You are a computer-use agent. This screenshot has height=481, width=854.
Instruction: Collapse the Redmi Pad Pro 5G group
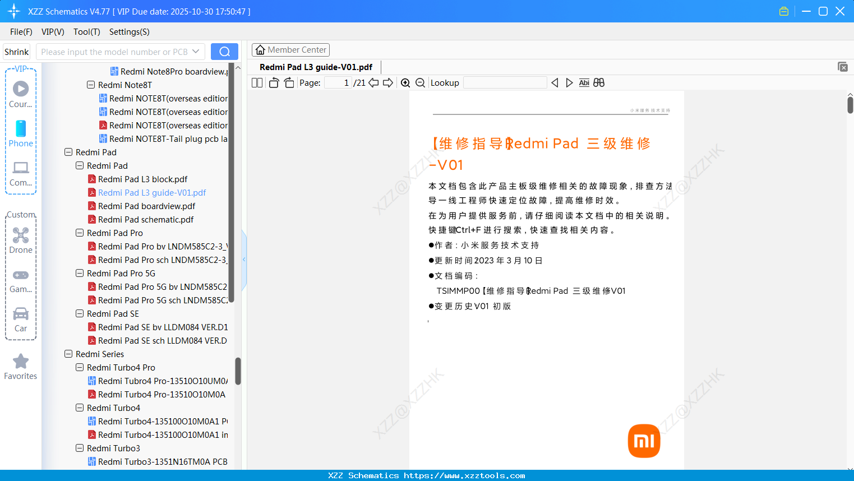(x=80, y=273)
